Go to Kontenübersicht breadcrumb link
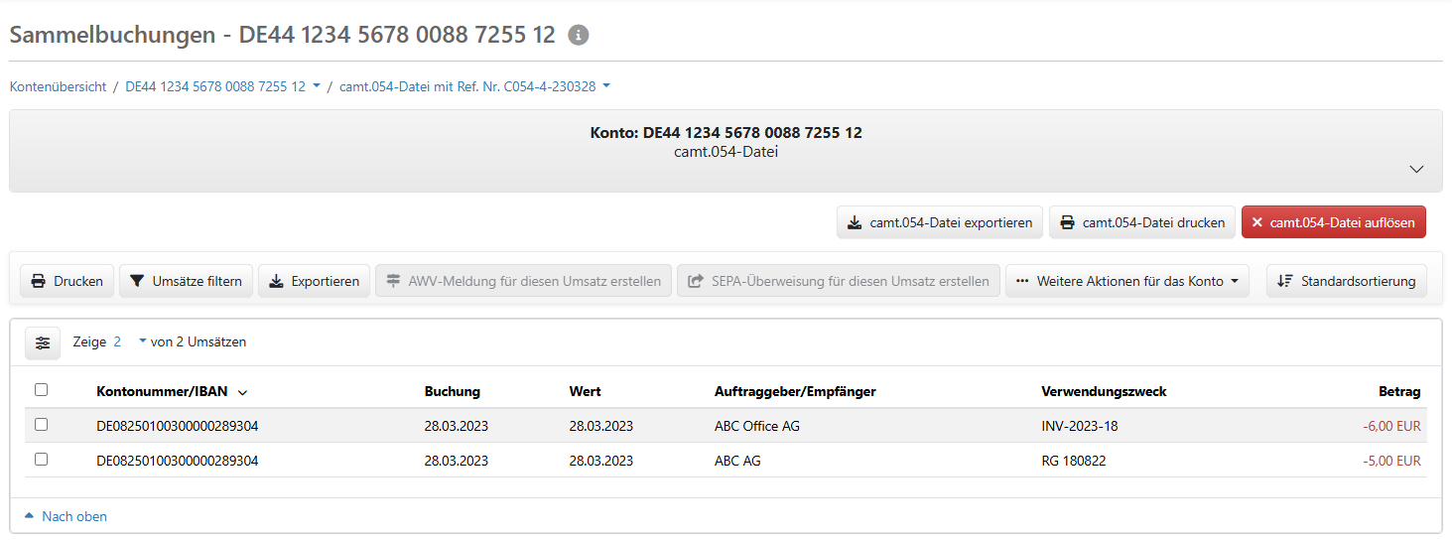The image size is (1452, 542). (58, 86)
